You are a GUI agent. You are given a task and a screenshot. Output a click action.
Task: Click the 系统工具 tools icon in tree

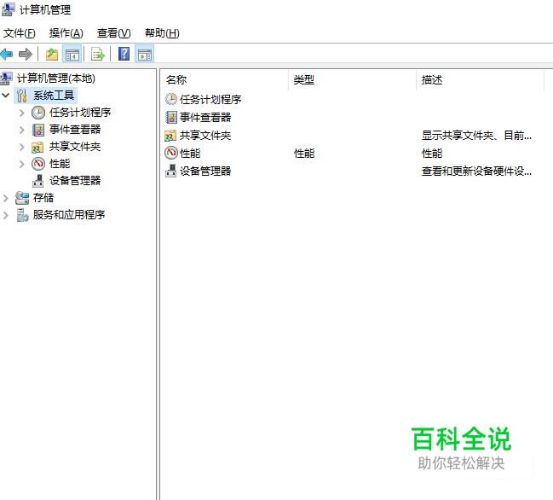pyautogui.click(x=22, y=96)
